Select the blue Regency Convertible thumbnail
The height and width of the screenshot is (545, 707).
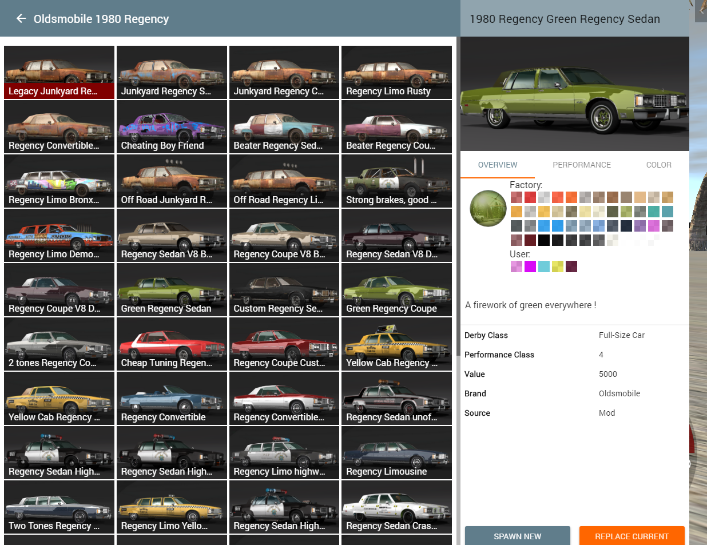click(172, 398)
